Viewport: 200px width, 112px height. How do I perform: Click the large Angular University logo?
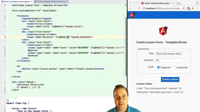[163, 31]
